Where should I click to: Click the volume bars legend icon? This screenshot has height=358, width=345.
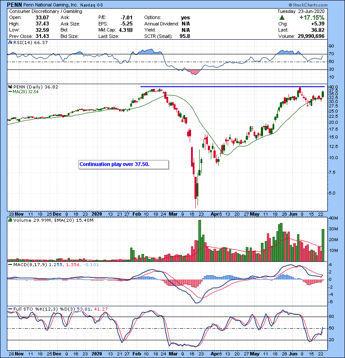click(x=10, y=220)
